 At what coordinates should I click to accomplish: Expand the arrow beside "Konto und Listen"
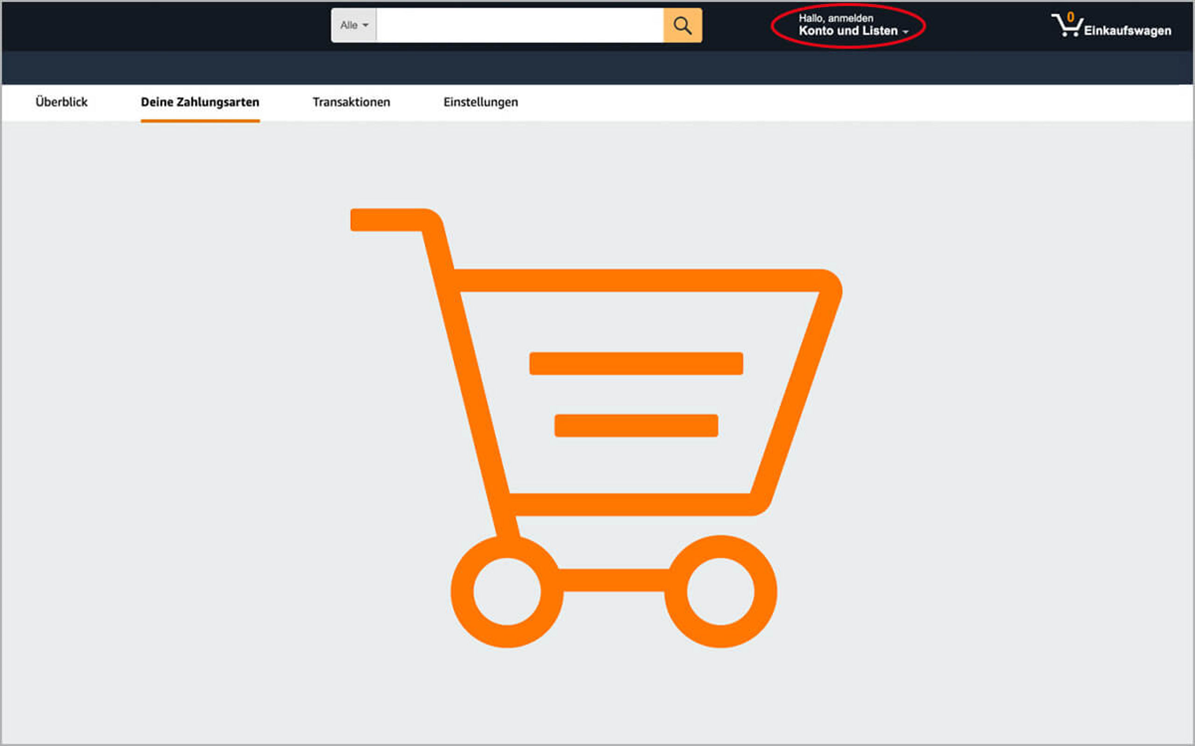click(905, 32)
